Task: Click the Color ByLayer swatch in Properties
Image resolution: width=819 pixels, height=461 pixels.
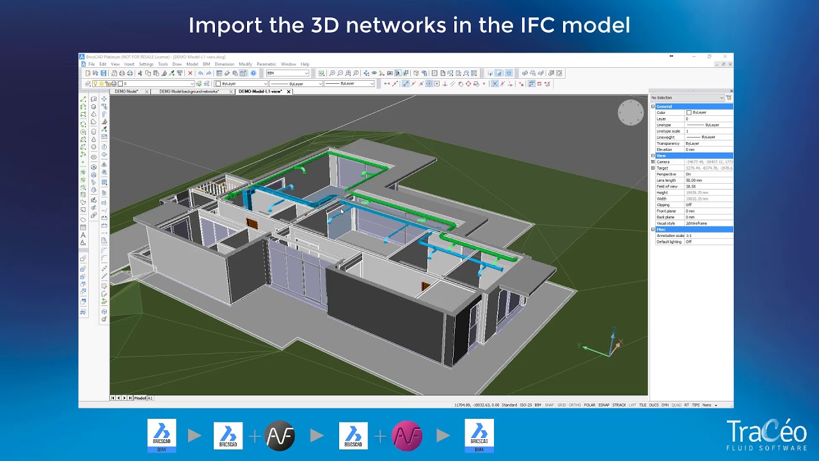Action: [688, 112]
